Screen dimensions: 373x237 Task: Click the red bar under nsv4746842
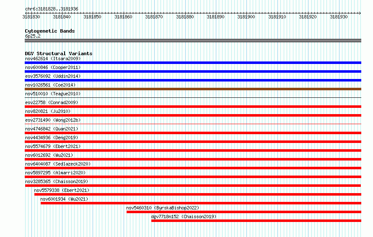coord(193,133)
